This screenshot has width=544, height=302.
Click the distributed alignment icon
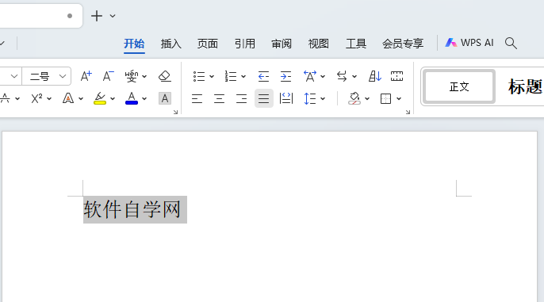[286, 98]
